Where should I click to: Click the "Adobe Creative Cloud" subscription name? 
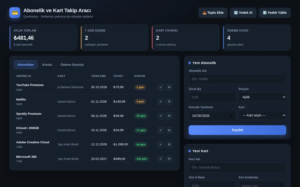pos(33,142)
